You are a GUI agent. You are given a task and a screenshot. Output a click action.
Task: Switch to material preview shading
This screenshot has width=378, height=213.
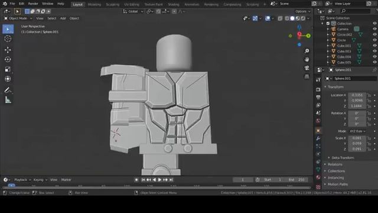tap(298, 18)
